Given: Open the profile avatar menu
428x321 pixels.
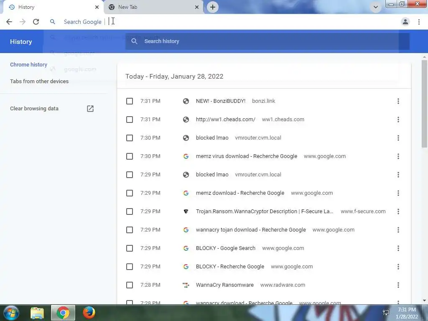Looking at the screenshot, I should point(405,22).
